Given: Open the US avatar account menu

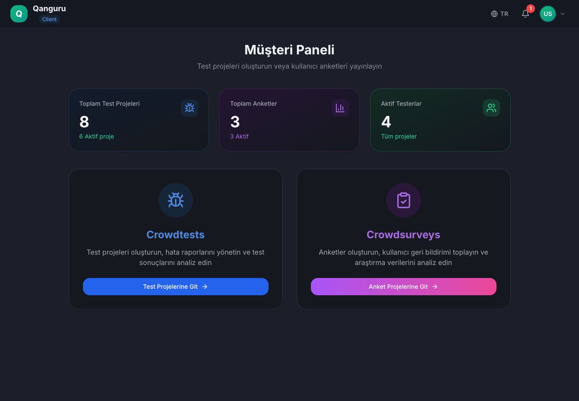Looking at the screenshot, I should [x=547, y=13].
